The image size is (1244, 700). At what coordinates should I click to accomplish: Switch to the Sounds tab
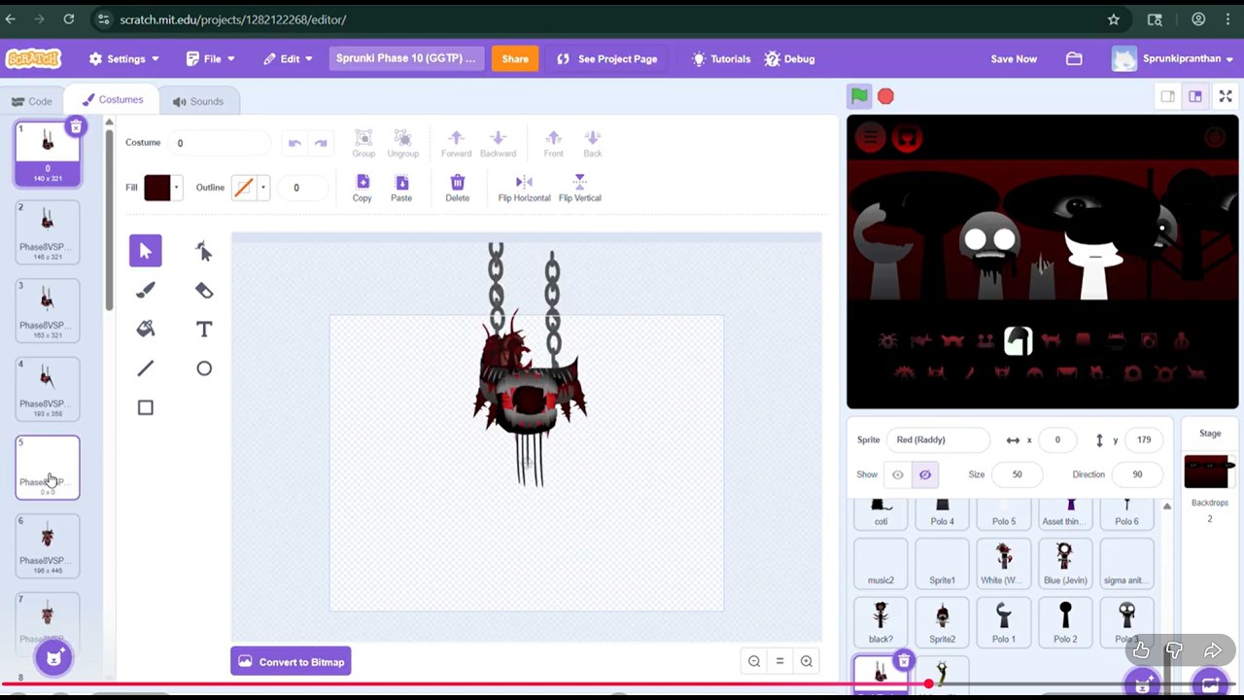[198, 101]
